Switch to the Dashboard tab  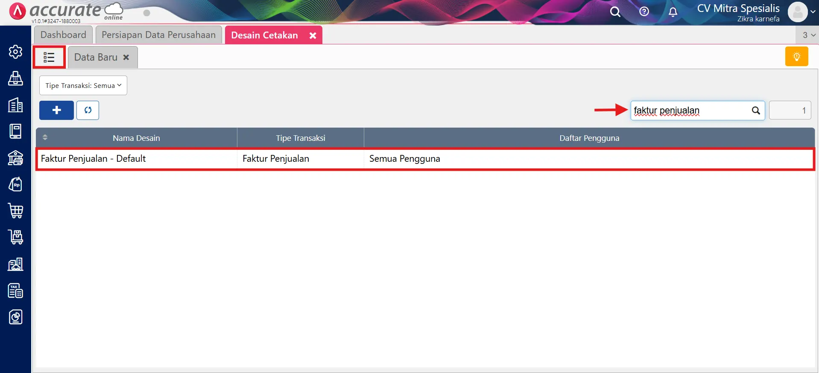63,35
